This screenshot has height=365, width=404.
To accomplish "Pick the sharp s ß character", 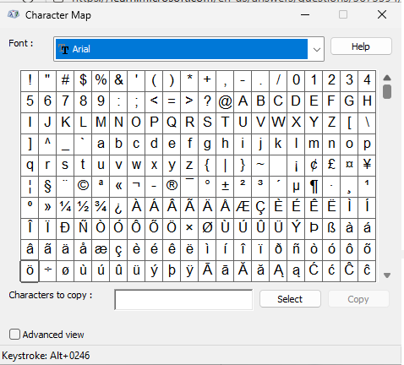I will coord(331,228).
